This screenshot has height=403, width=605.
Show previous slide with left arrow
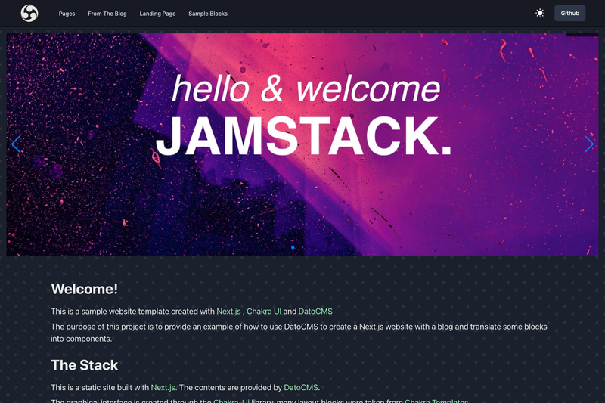pos(16,144)
